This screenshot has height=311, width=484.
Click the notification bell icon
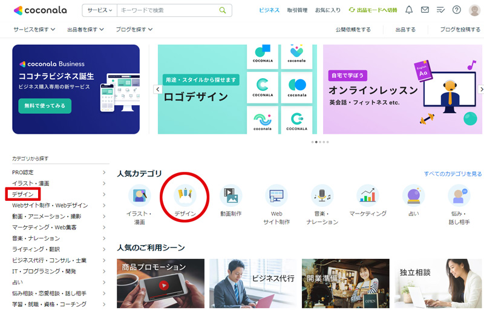click(x=409, y=10)
